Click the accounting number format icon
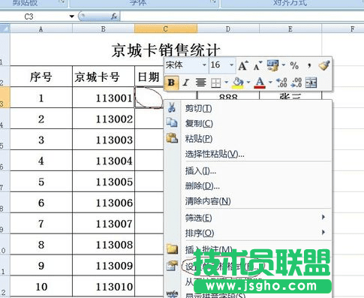The height and width of the screenshot is (298, 364). pyautogui.click(x=273, y=65)
